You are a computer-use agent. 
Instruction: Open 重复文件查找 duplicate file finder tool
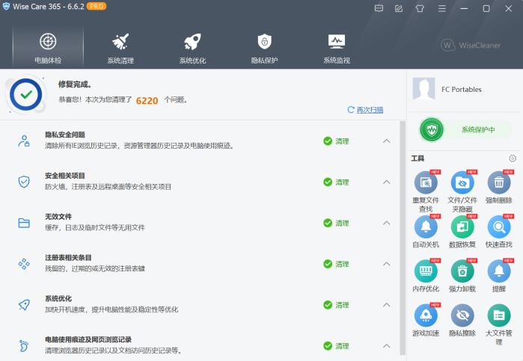pyautogui.click(x=426, y=182)
